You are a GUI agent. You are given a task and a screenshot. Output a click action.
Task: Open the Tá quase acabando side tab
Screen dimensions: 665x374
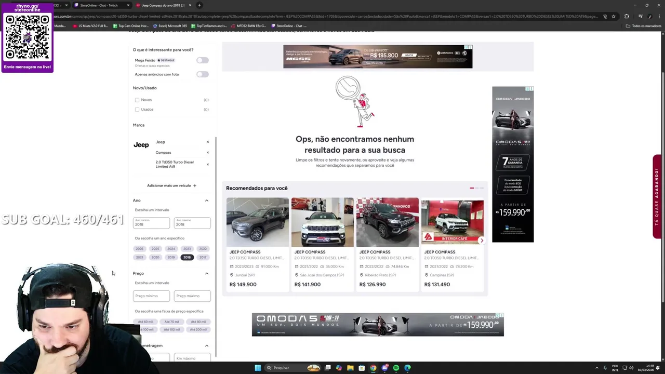pyautogui.click(x=657, y=197)
